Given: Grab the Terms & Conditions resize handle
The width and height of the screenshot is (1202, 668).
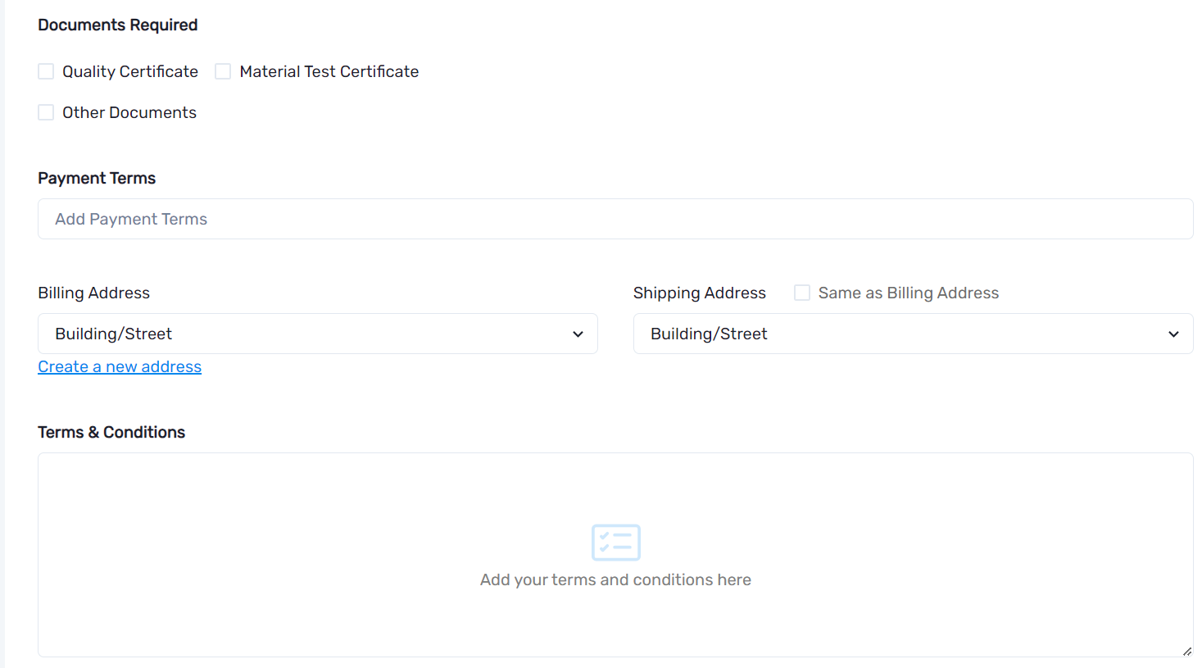Looking at the screenshot, I should [1186, 651].
